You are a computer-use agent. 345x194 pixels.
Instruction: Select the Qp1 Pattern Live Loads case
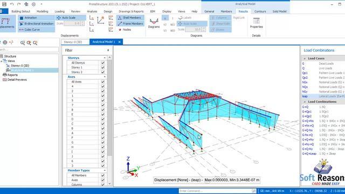323,73
